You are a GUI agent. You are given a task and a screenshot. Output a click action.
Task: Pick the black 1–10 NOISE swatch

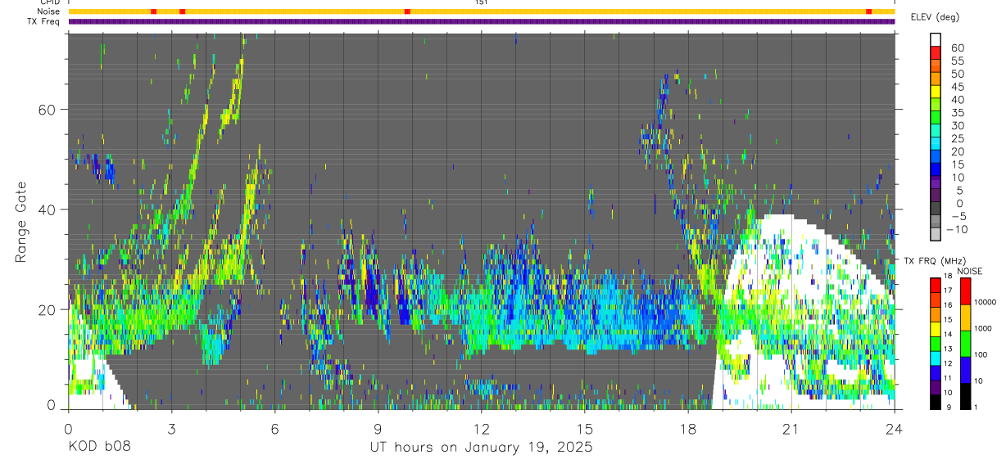966,396
